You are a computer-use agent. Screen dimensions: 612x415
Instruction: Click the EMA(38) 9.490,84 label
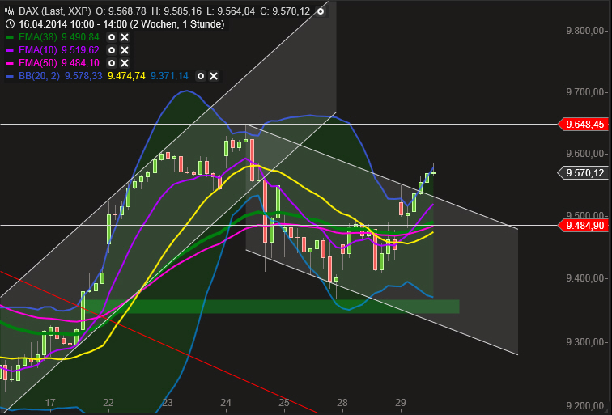click(59, 37)
